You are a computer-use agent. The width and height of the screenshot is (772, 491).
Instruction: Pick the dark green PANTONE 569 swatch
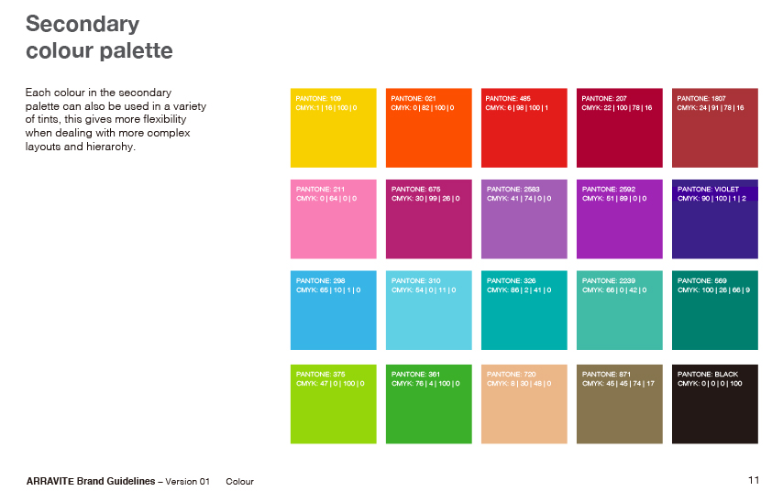point(715,311)
